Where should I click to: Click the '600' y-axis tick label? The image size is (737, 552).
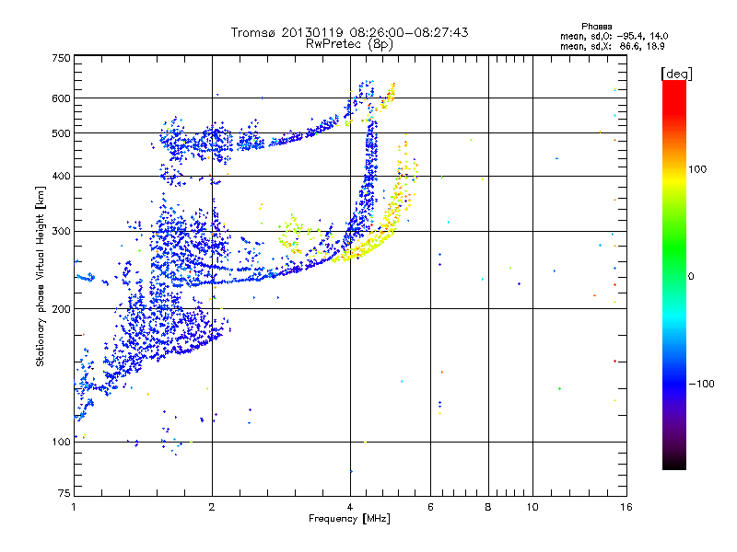61,98
